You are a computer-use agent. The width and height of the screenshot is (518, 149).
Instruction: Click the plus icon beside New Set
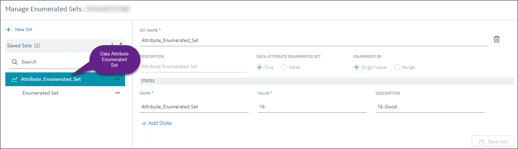click(9, 30)
